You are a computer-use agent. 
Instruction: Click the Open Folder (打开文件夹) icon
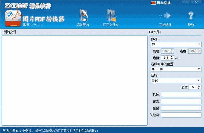tap(112, 16)
